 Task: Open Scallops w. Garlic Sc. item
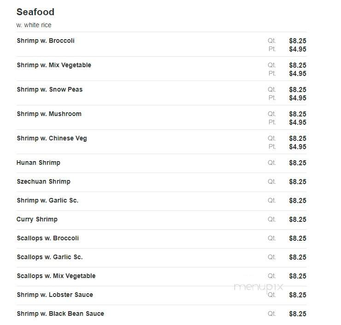(50, 257)
